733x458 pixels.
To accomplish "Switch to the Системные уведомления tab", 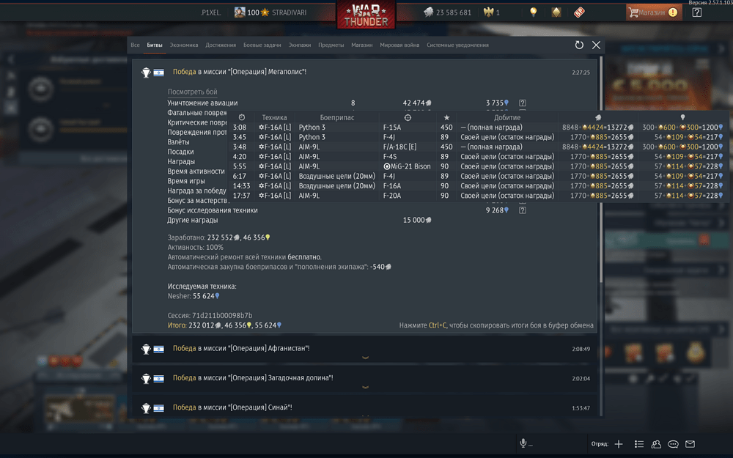I will pyautogui.click(x=457, y=45).
